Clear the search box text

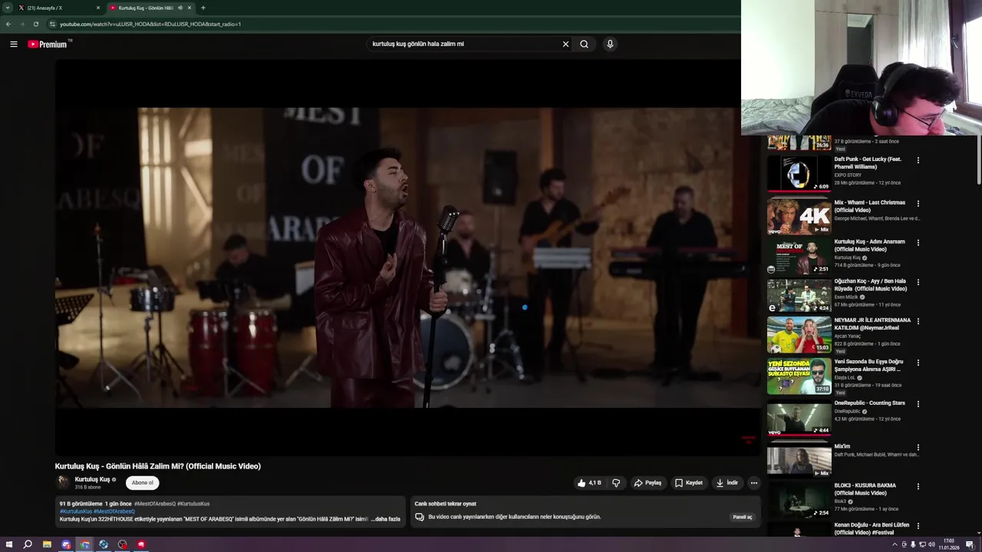click(x=565, y=44)
